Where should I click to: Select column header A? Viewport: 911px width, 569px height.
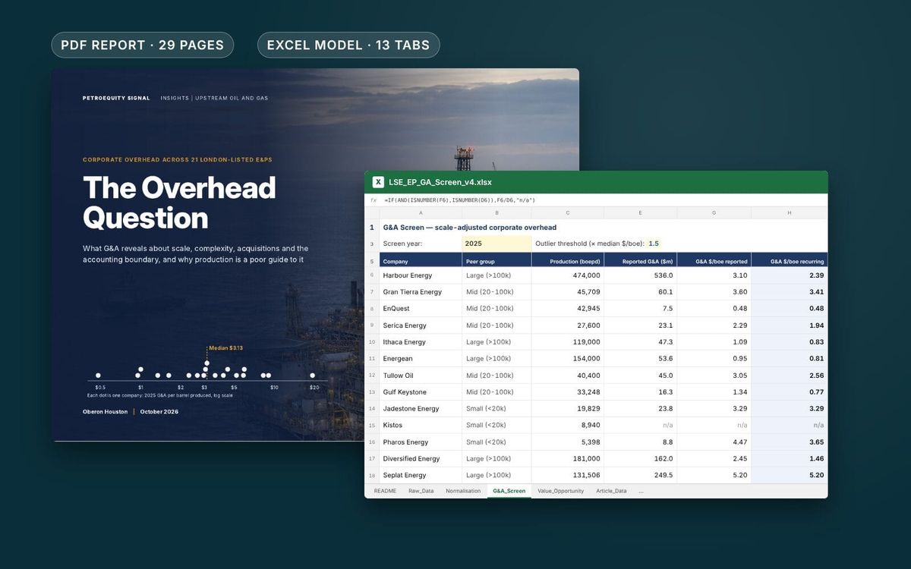(x=421, y=213)
